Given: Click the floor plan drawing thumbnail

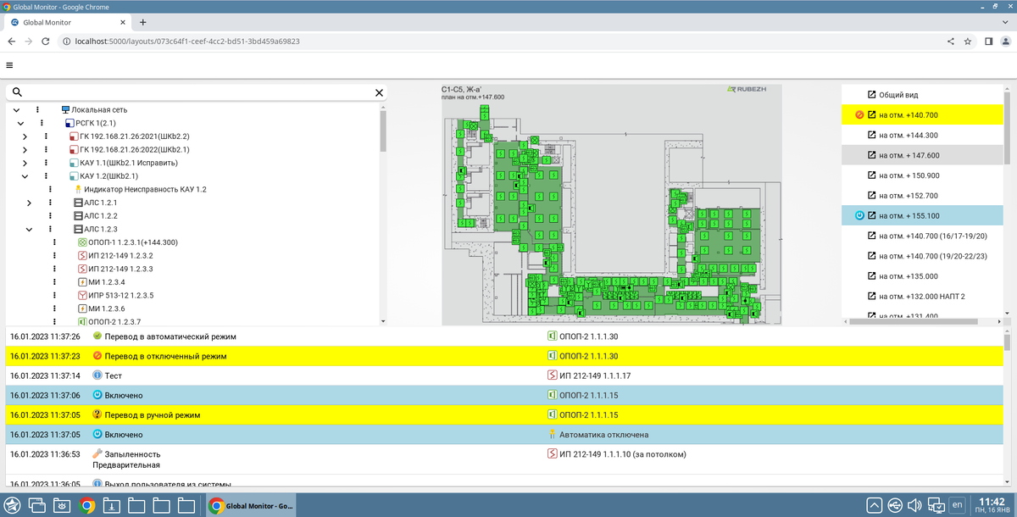Looking at the screenshot, I should (611, 203).
